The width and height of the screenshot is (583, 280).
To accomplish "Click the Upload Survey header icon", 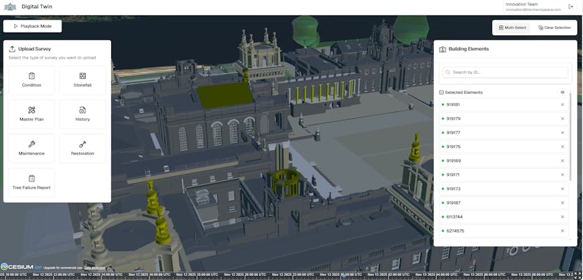I will [x=12, y=49].
